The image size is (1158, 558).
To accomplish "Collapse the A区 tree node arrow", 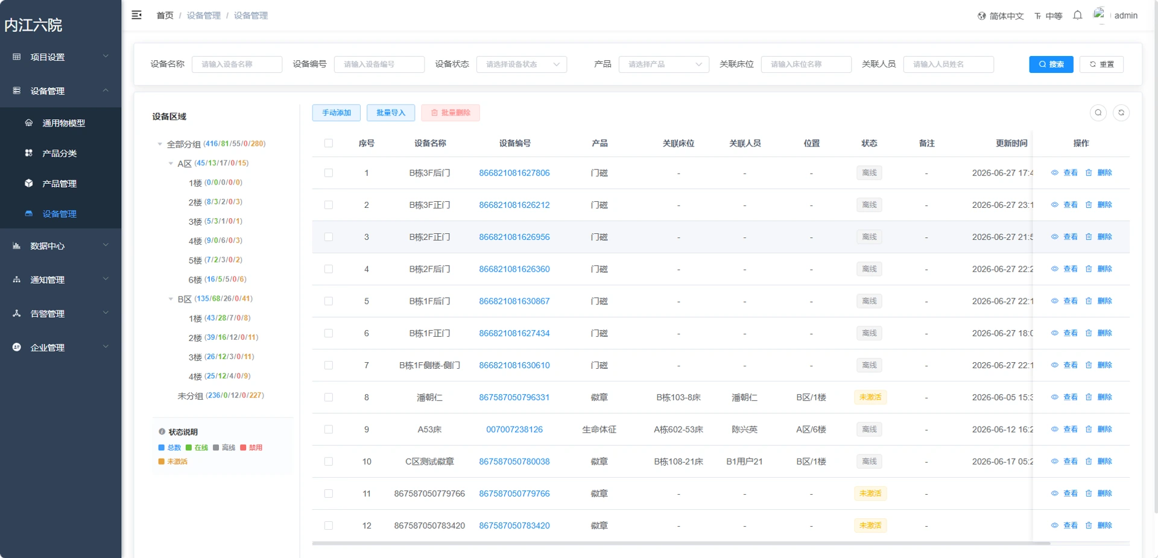I will tap(171, 163).
